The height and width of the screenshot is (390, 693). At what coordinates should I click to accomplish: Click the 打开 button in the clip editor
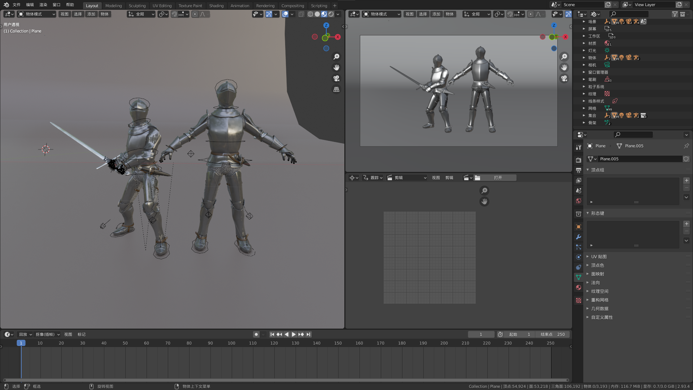[x=498, y=178]
